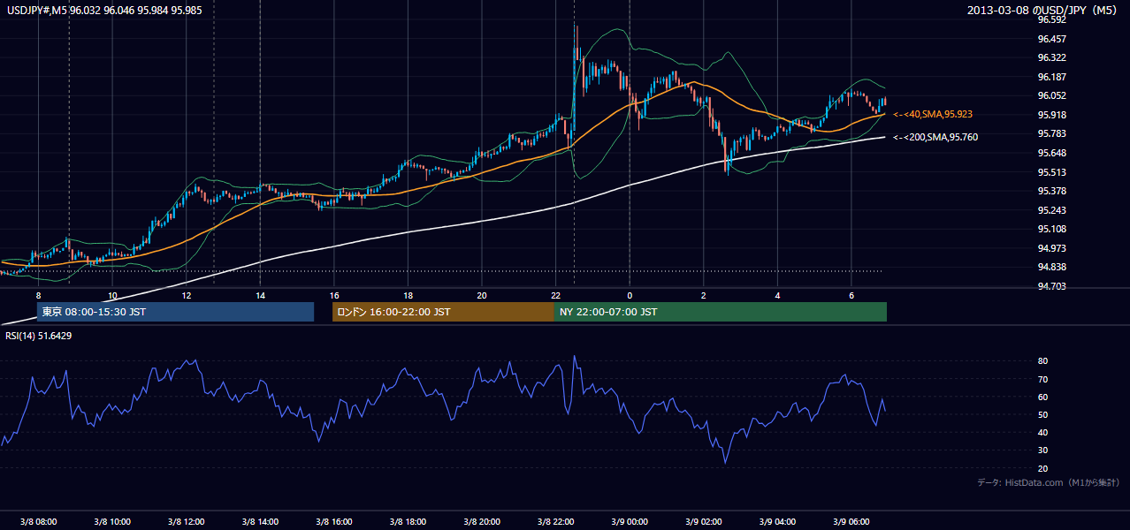
Task: Click the 3/9 00:00 time axis label
Action: click(x=630, y=521)
